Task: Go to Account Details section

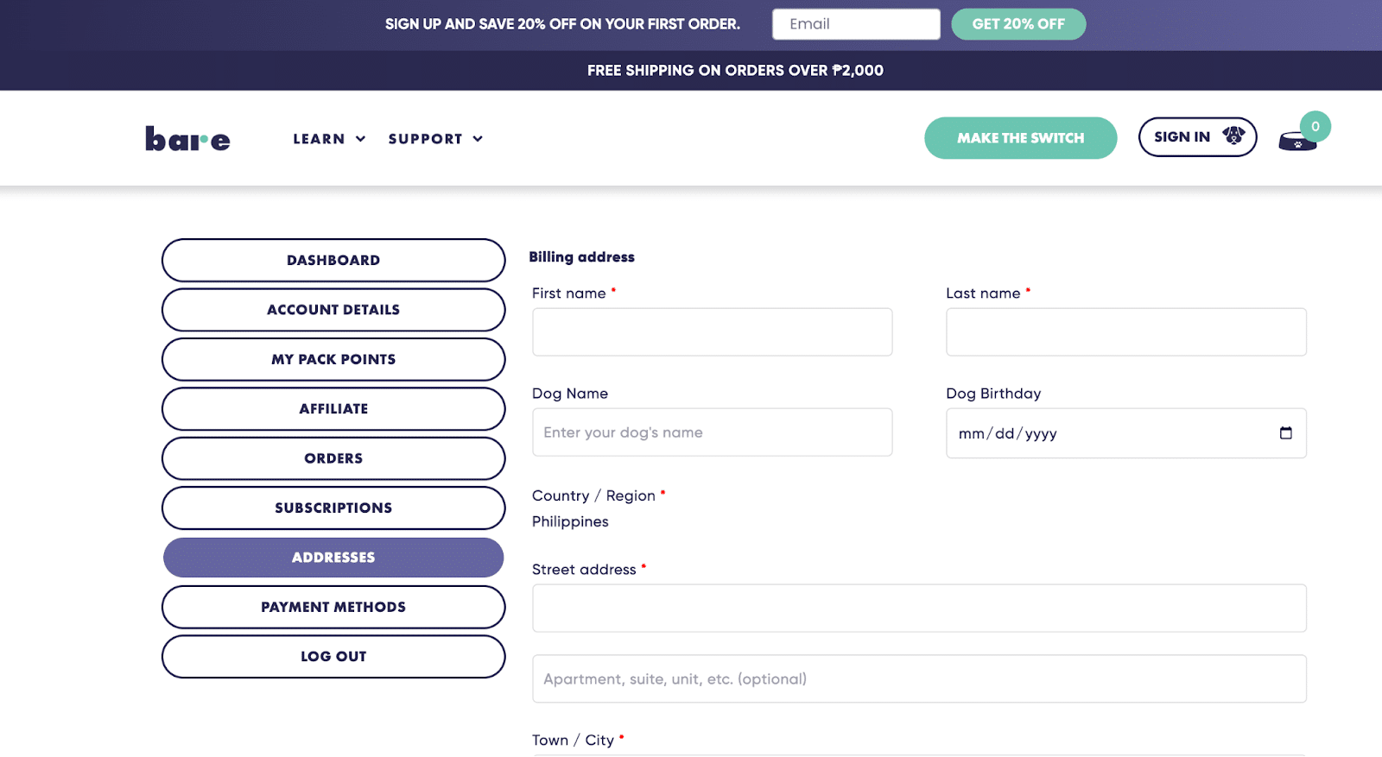Action: point(333,310)
